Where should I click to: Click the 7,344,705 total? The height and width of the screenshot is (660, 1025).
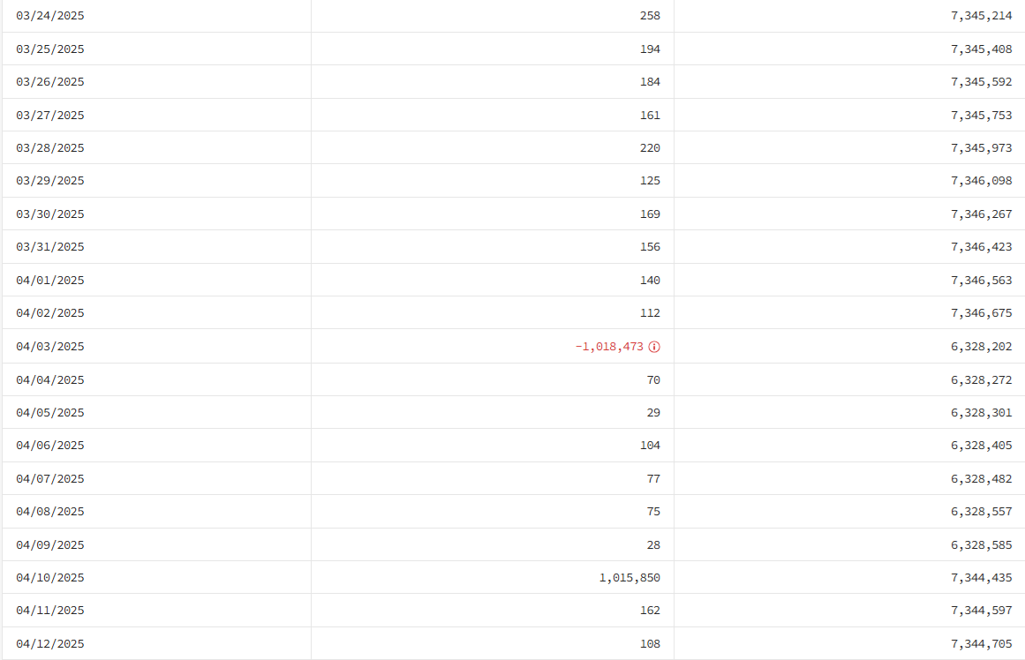[981, 643]
